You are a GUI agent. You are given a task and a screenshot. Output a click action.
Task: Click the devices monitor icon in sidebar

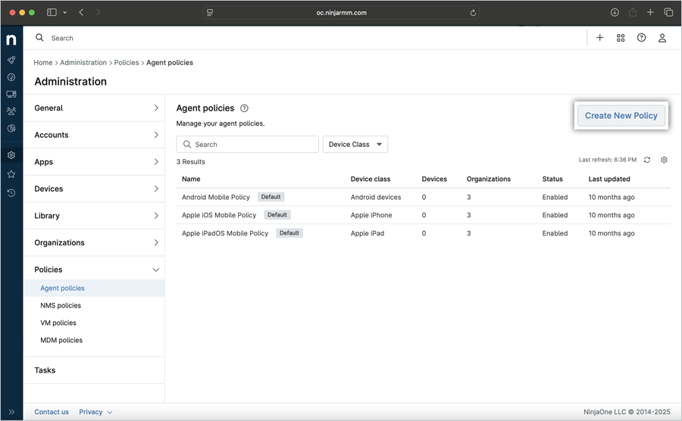point(11,95)
